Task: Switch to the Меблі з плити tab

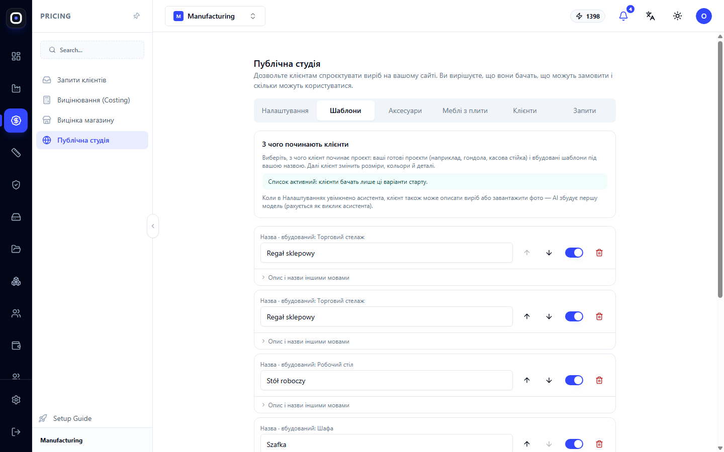Action: [x=465, y=110]
